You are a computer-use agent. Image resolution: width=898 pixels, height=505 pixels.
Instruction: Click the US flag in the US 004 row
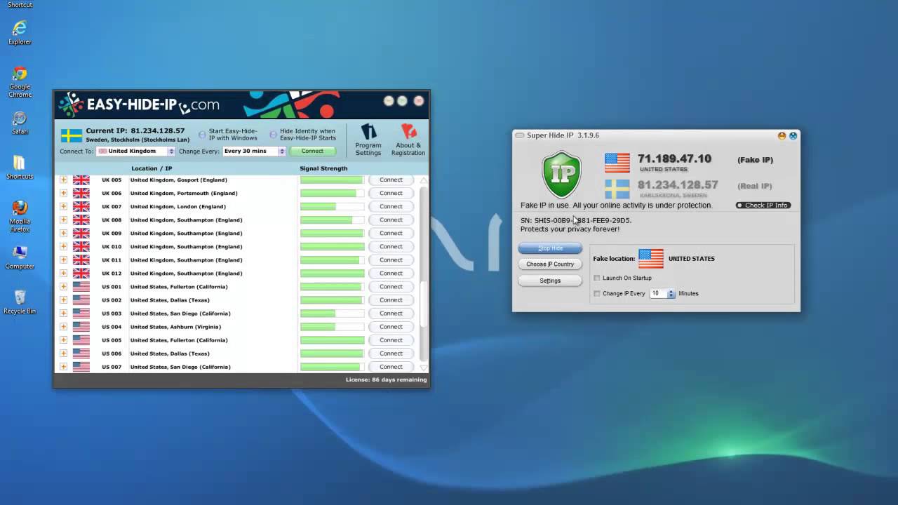pos(81,327)
